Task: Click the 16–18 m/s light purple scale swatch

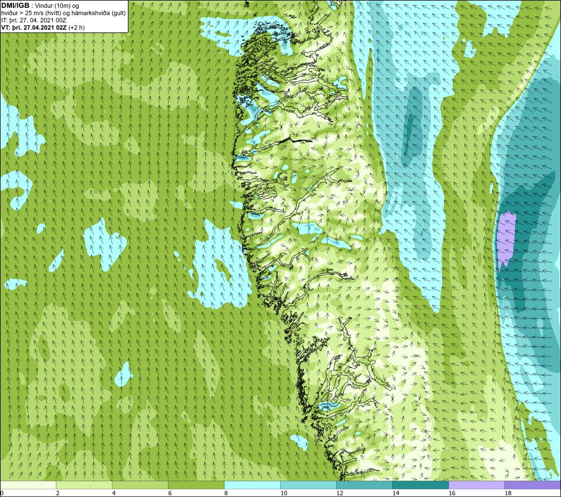Action: (476, 485)
